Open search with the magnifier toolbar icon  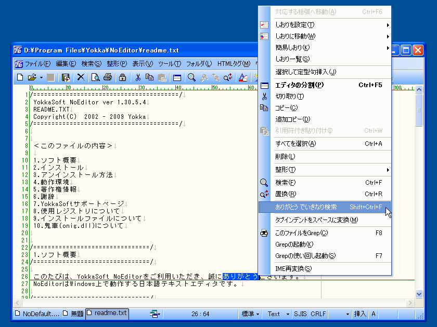191,77
